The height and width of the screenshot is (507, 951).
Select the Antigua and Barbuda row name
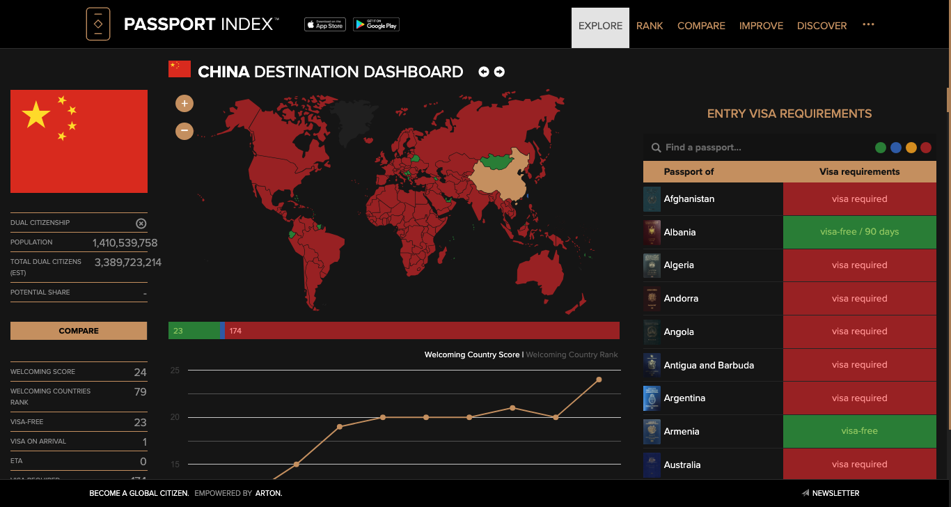pos(709,365)
